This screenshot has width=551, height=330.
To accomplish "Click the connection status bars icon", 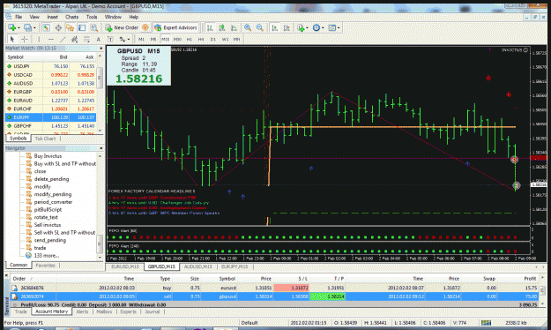I will pos(486,323).
